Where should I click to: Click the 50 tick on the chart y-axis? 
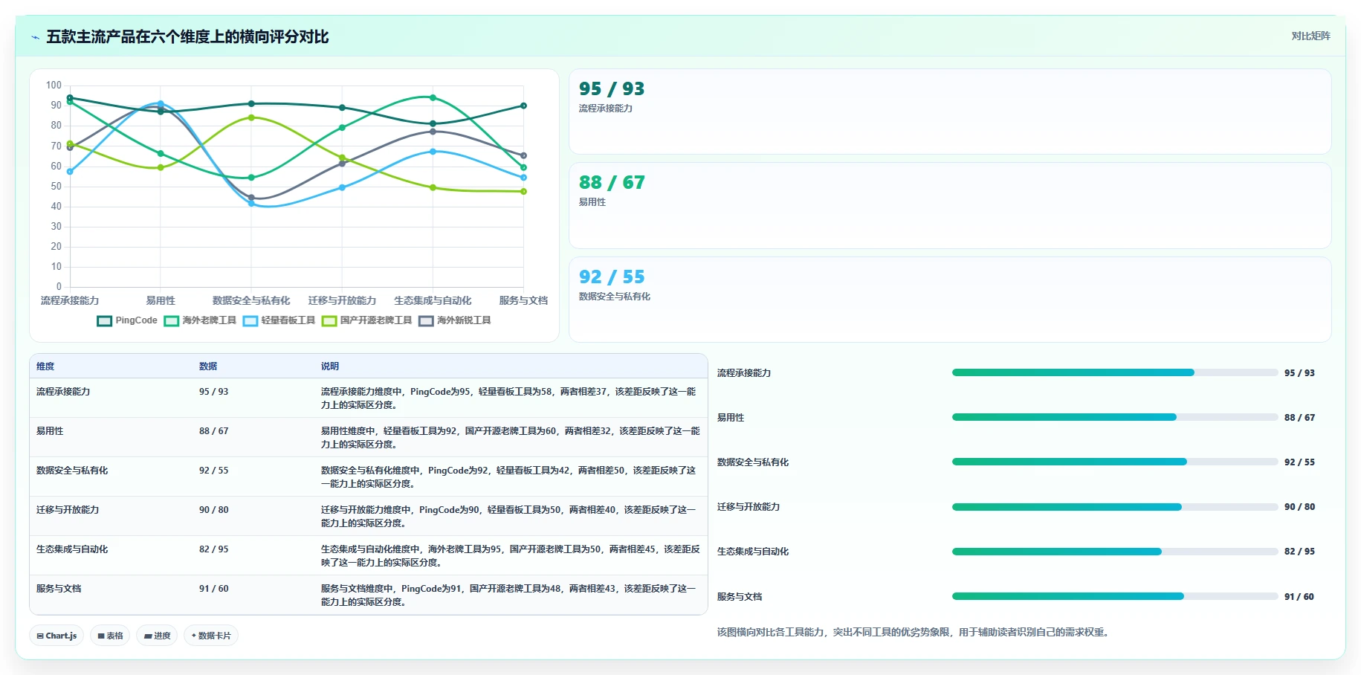(56, 186)
